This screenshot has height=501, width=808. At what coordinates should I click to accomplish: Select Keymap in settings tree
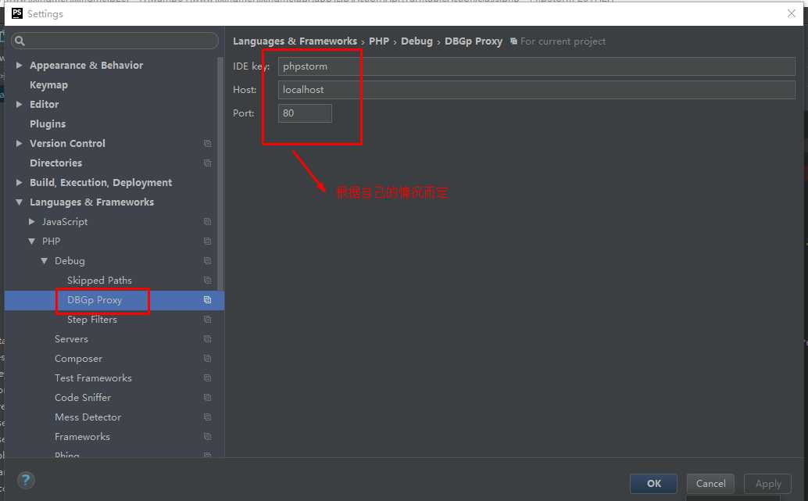click(x=48, y=85)
